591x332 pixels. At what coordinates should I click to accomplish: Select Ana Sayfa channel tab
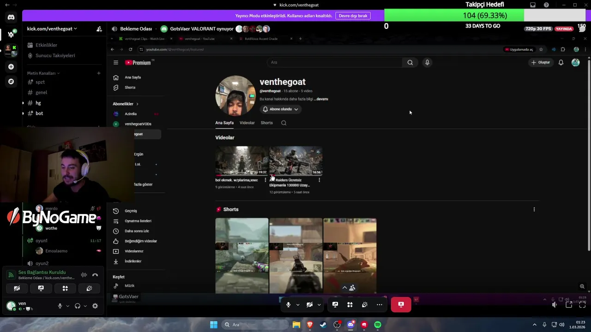[x=224, y=123]
